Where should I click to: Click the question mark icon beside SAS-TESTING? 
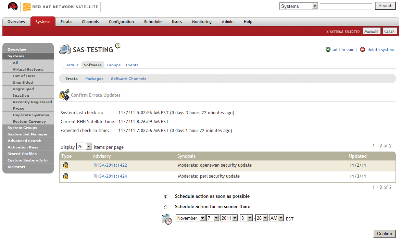point(117,46)
